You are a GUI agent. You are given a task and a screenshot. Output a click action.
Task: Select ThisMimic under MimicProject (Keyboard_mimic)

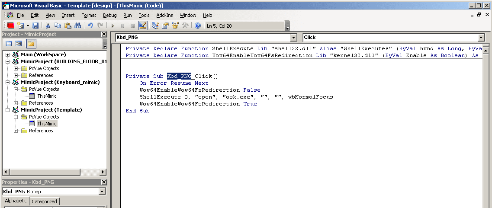pos(47,96)
